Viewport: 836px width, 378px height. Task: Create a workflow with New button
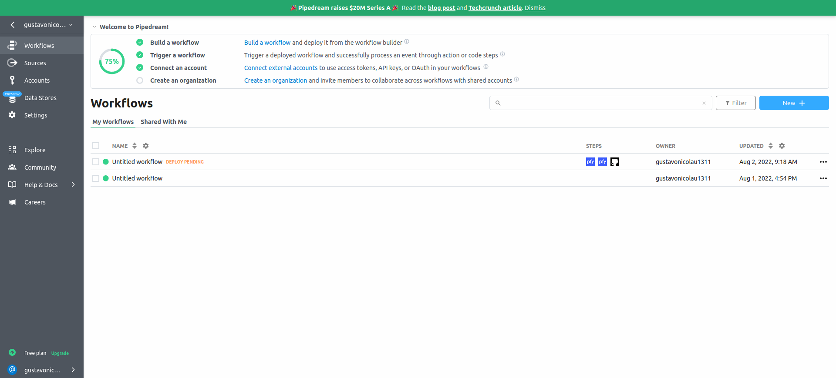click(794, 103)
